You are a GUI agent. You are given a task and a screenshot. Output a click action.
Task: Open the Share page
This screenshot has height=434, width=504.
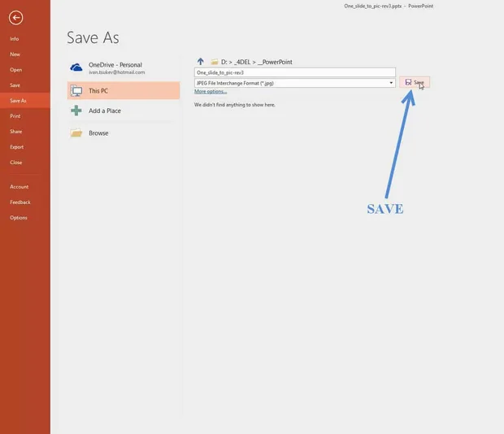pyautogui.click(x=15, y=132)
